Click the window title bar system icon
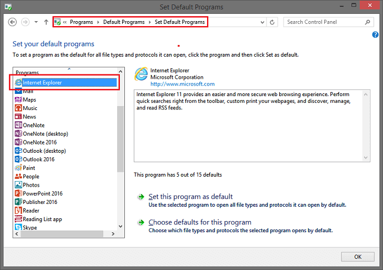 point(8,7)
